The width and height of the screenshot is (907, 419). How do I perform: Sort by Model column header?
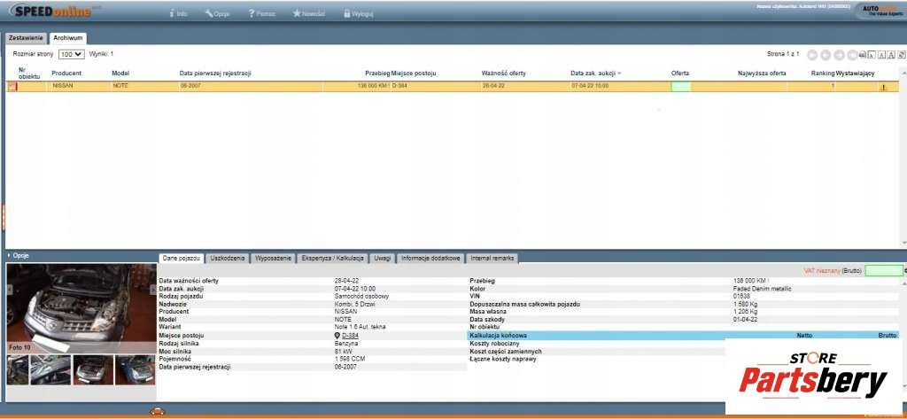pyautogui.click(x=120, y=74)
